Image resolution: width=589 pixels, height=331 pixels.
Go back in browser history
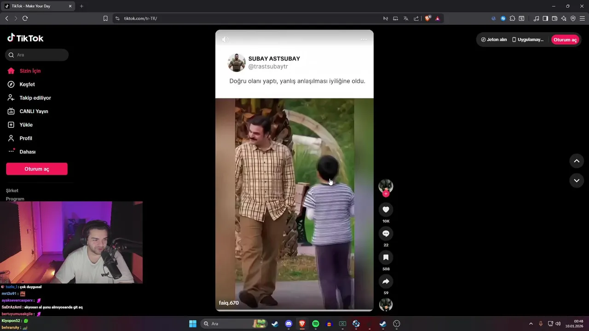[x=6, y=18]
